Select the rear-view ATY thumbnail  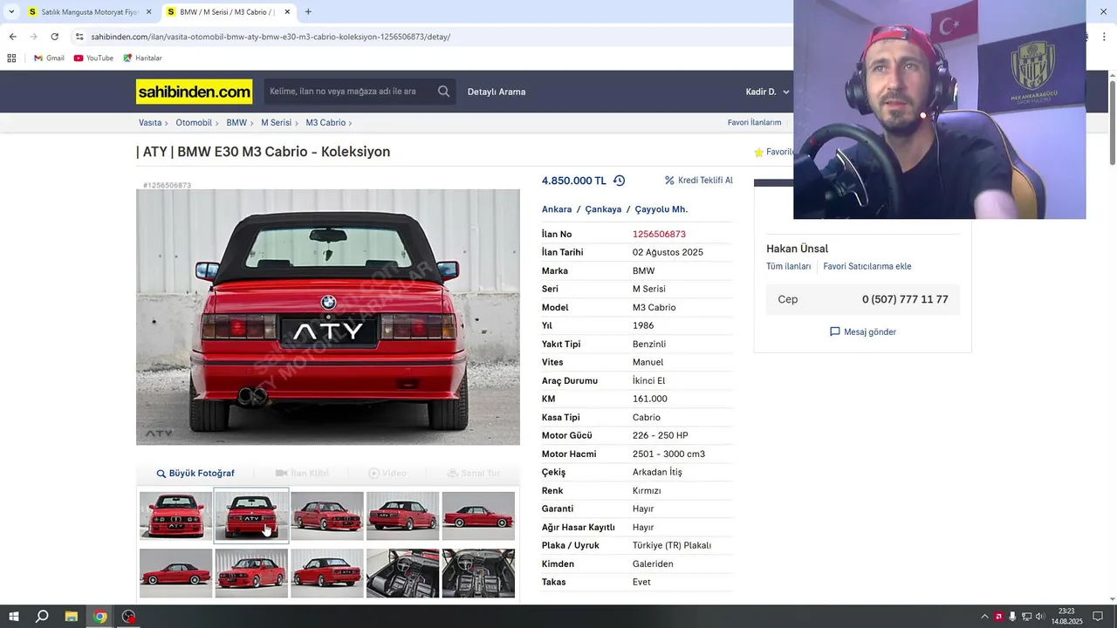251,515
